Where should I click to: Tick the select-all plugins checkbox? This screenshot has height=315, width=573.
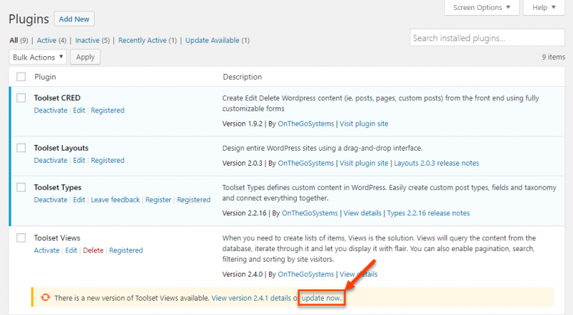(21, 77)
